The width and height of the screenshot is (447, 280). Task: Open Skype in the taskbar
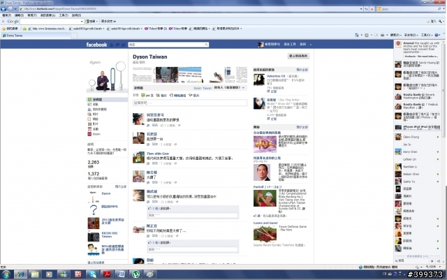pyautogui.click(x=92, y=274)
